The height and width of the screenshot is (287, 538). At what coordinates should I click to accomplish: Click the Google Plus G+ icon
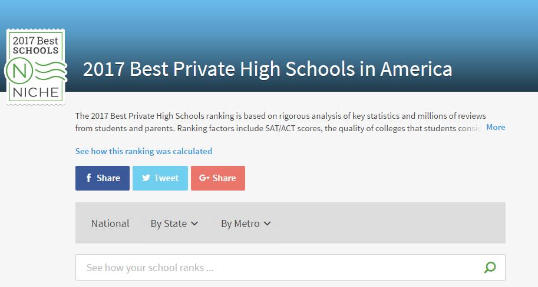pos(204,178)
